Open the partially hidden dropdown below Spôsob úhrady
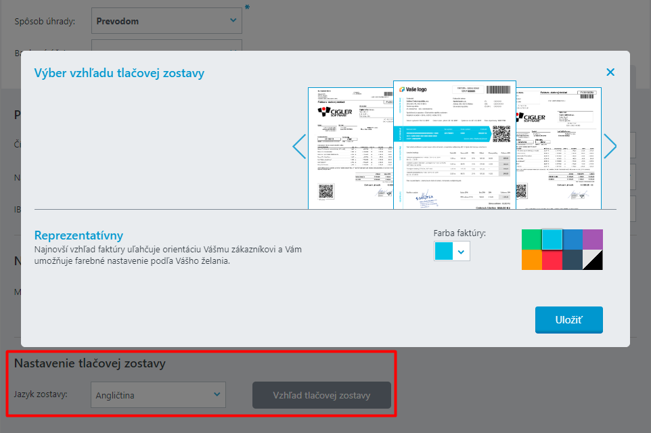This screenshot has width=651, height=433. (x=166, y=47)
